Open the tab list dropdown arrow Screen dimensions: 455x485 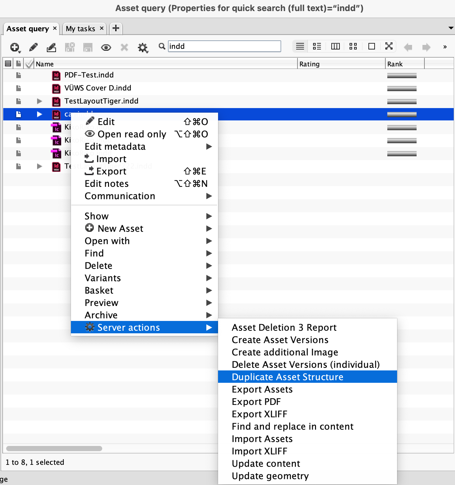(x=451, y=28)
